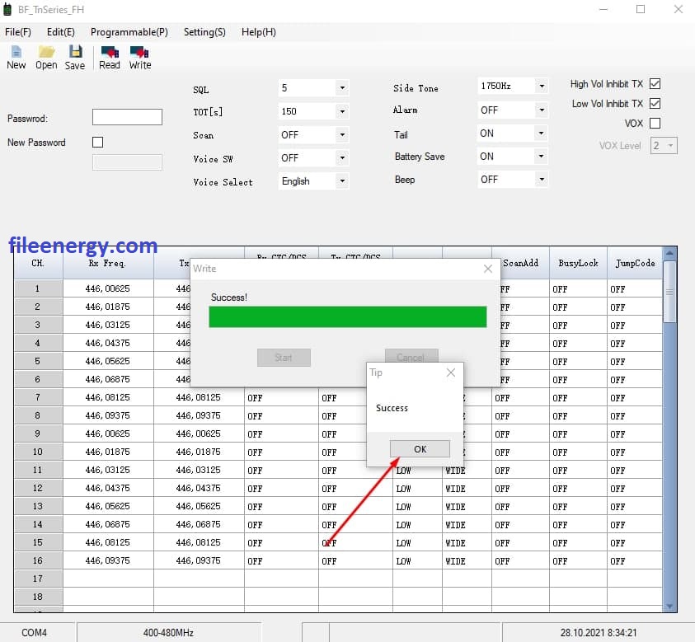Open the Edit(E) menu
695x642 pixels.
click(61, 32)
